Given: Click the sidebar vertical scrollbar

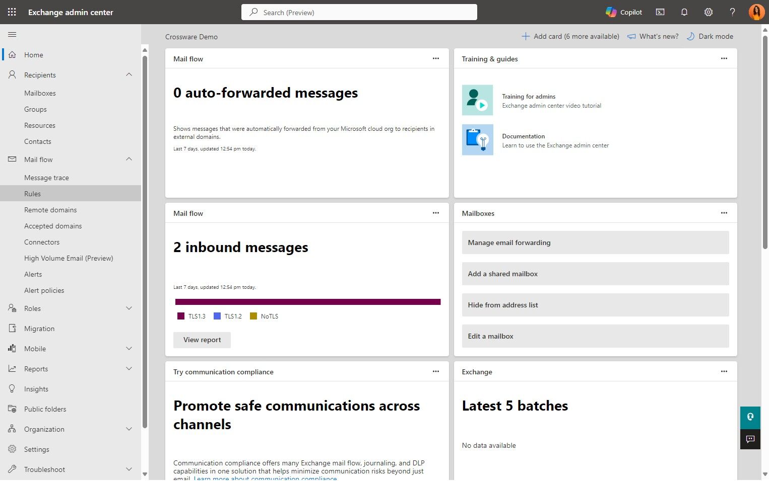Looking at the screenshot, I should pyautogui.click(x=145, y=242).
